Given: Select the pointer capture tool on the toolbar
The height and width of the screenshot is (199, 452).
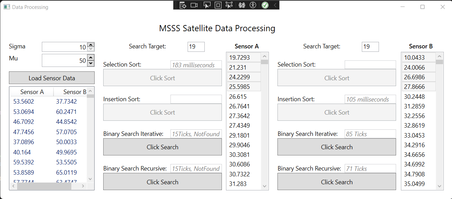Looking at the screenshot, I should coord(207,5).
